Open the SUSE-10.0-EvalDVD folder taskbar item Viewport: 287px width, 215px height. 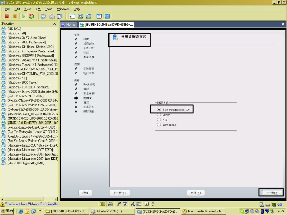coord(67,211)
